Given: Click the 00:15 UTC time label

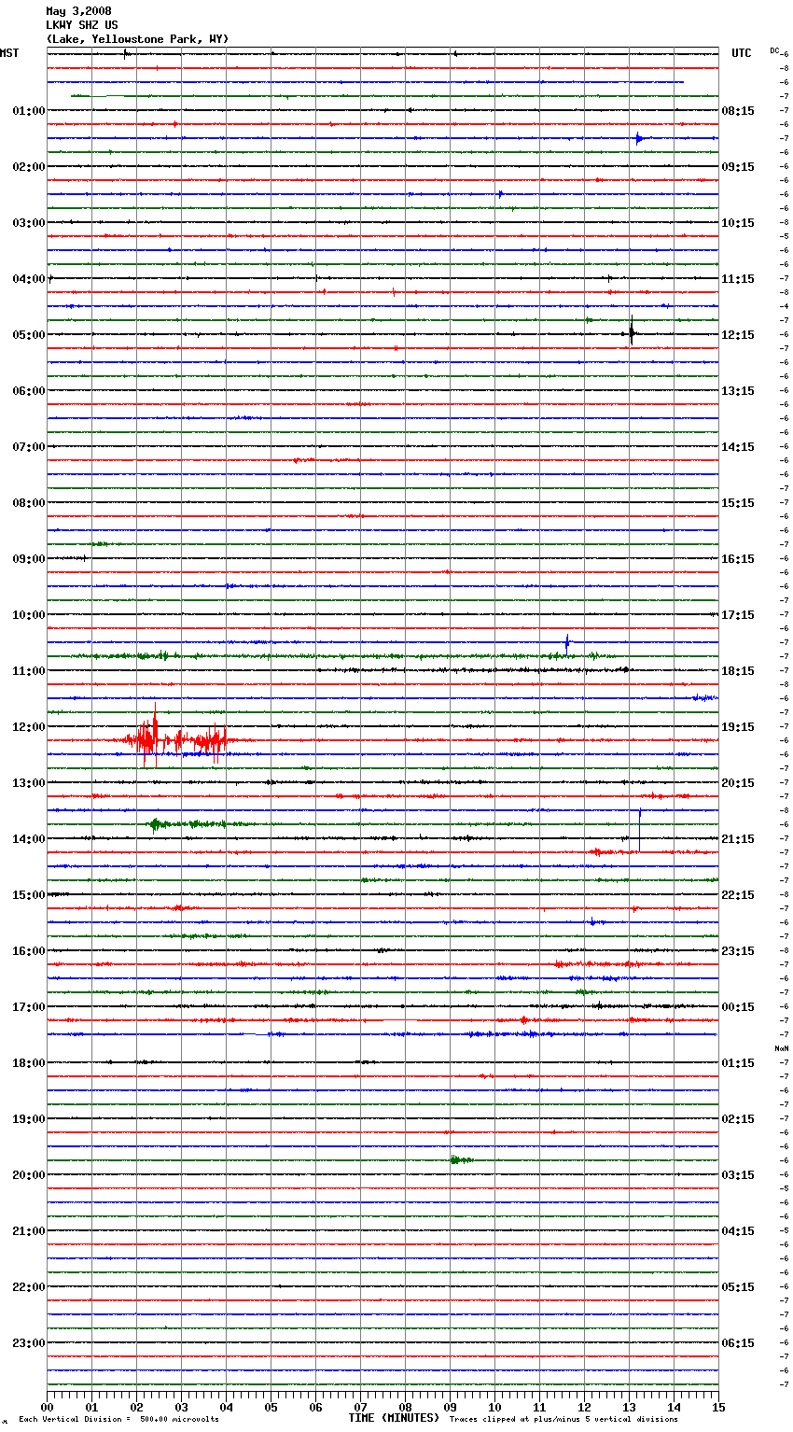Looking at the screenshot, I should (x=738, y=1007).
